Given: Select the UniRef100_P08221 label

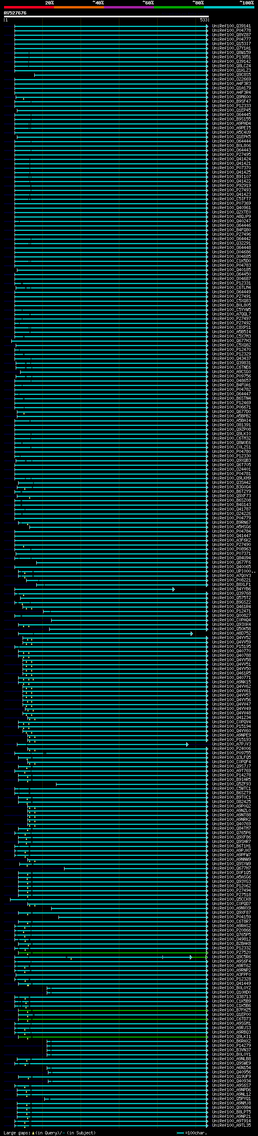Looking at the screenshot, I should [231, 580].
